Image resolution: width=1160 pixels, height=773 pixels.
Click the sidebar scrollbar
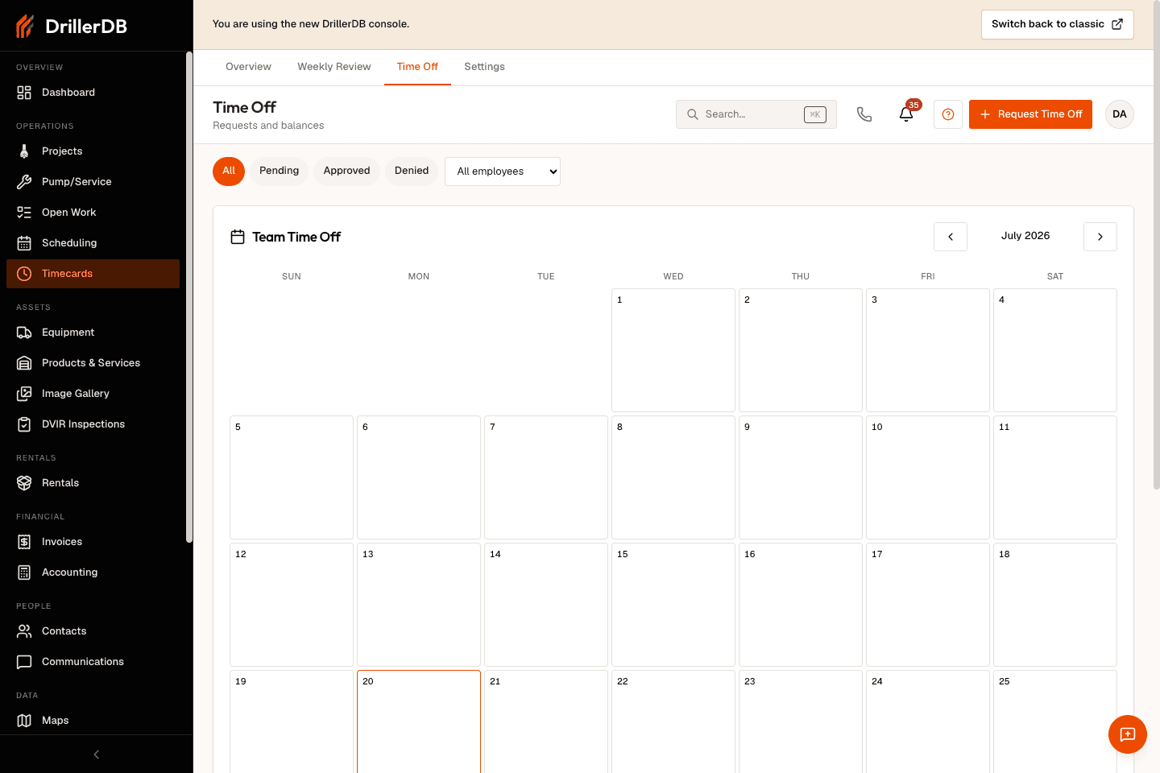[x=189, y=297]
